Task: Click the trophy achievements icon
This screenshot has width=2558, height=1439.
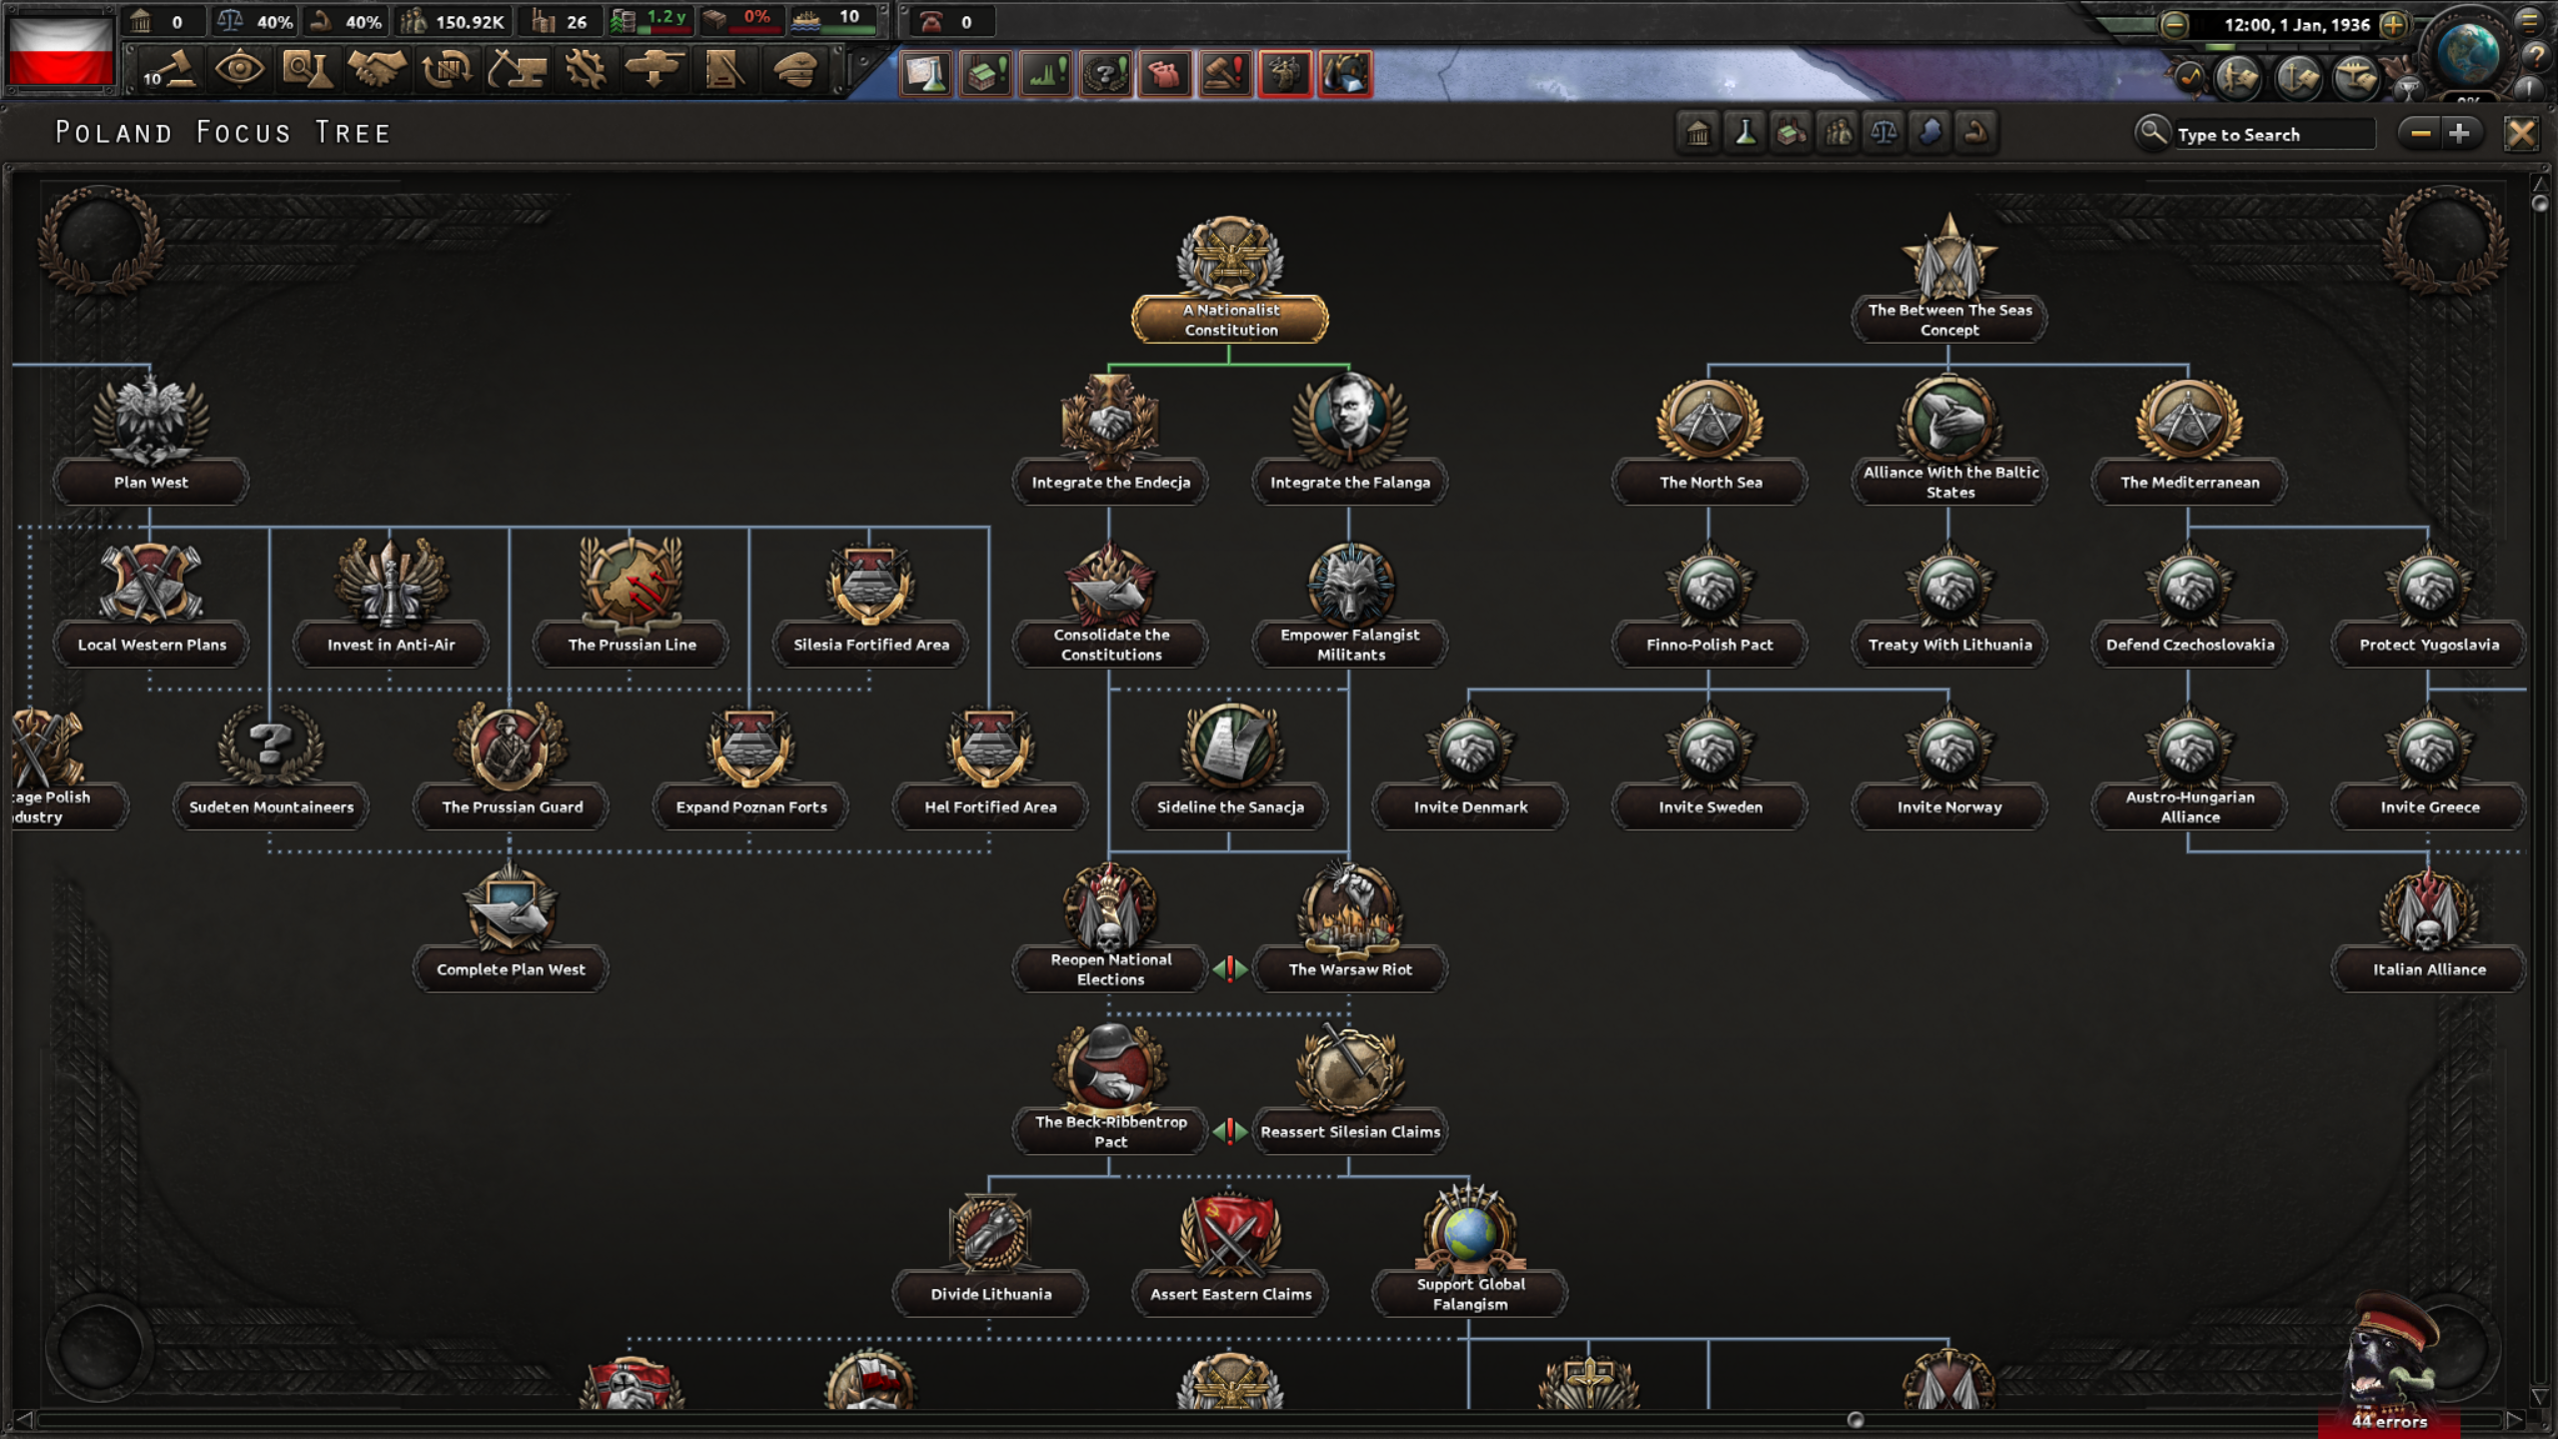Action: (2409, 88)
